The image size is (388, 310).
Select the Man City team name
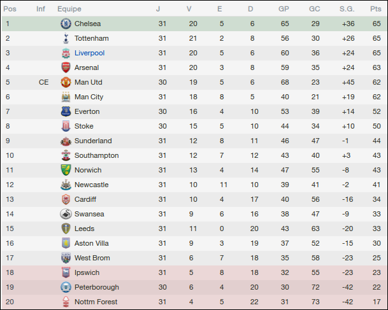point(89,97)
